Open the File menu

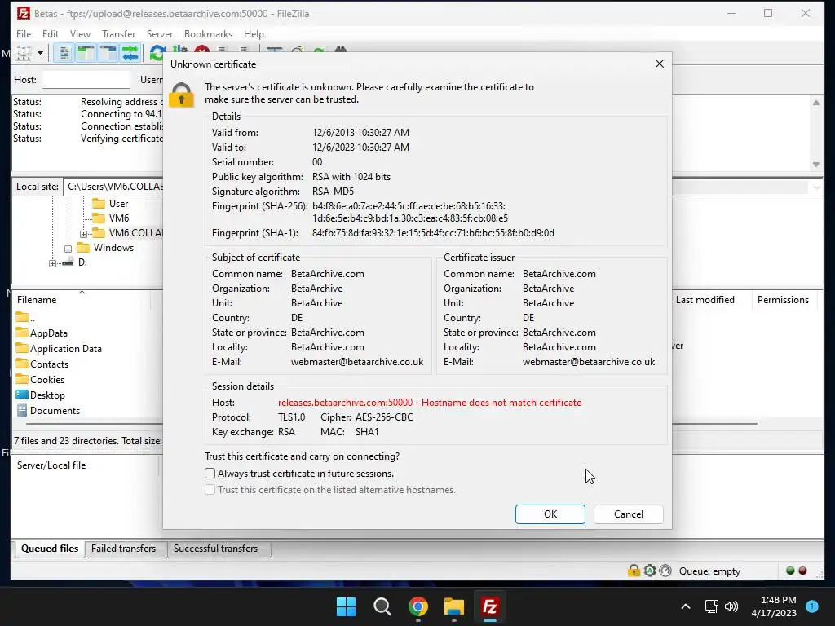(x=24, y=34)
